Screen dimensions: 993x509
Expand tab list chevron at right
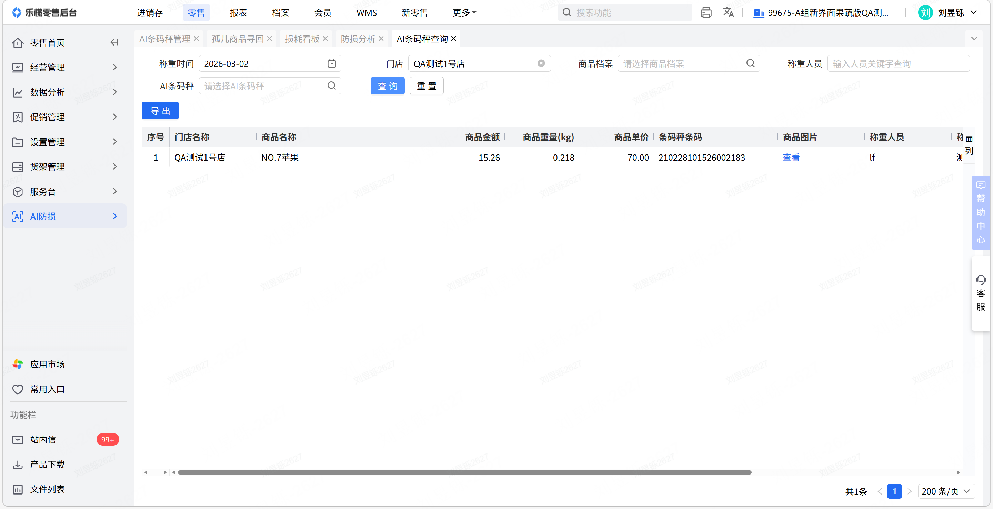[x=974, y=39]
